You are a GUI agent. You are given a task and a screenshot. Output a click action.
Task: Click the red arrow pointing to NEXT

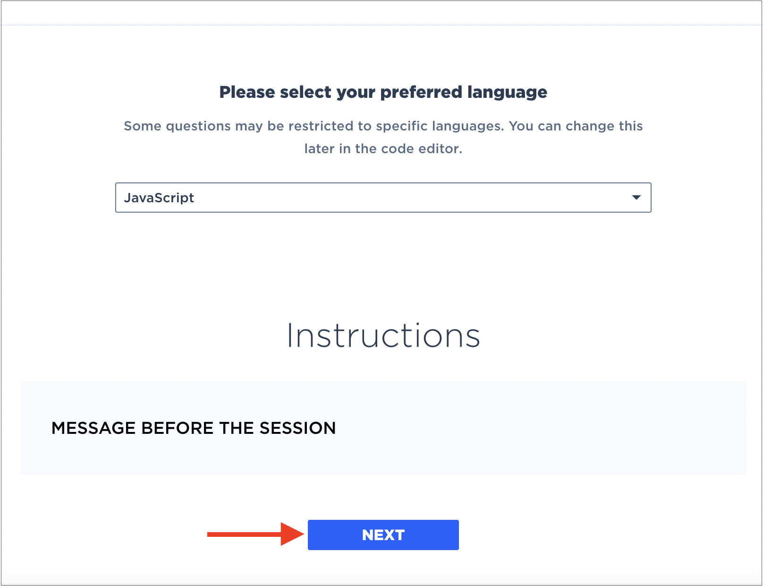tap(255, 534)
